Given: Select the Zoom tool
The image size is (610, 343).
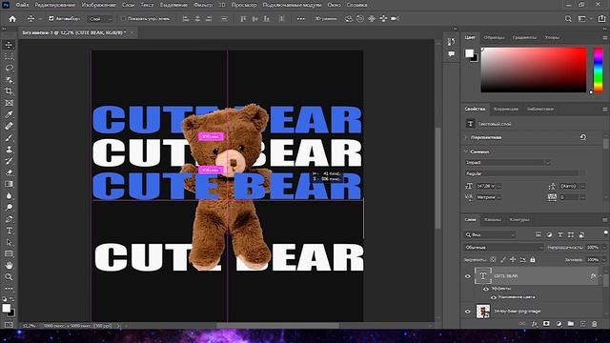Looking at the screenshot, I should click(9, 277).
